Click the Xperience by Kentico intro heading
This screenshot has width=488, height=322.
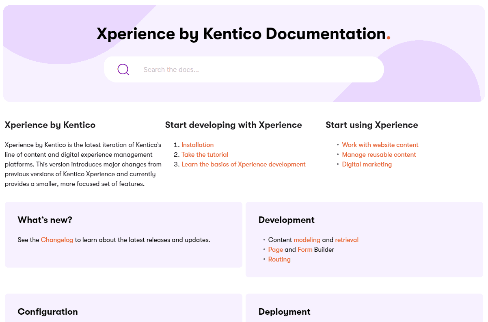pyautogui.click(x=50, y=125)
